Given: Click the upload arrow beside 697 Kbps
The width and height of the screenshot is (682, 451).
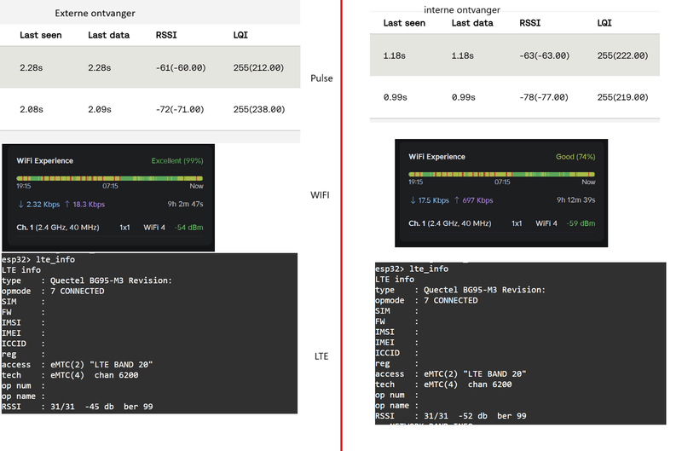Looking at the screenshot, I should pyautogui.click(x=457, y=200).
